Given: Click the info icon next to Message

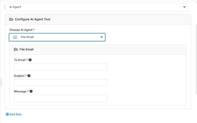Looking at the screenshot, I should pos(31,91).
